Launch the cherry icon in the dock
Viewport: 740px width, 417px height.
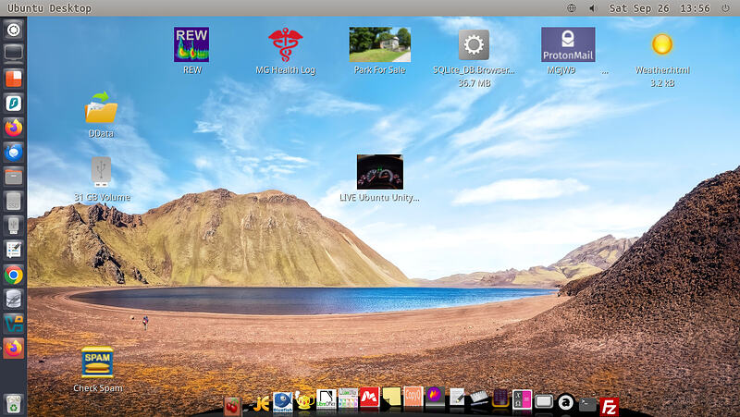click(232, 406)
